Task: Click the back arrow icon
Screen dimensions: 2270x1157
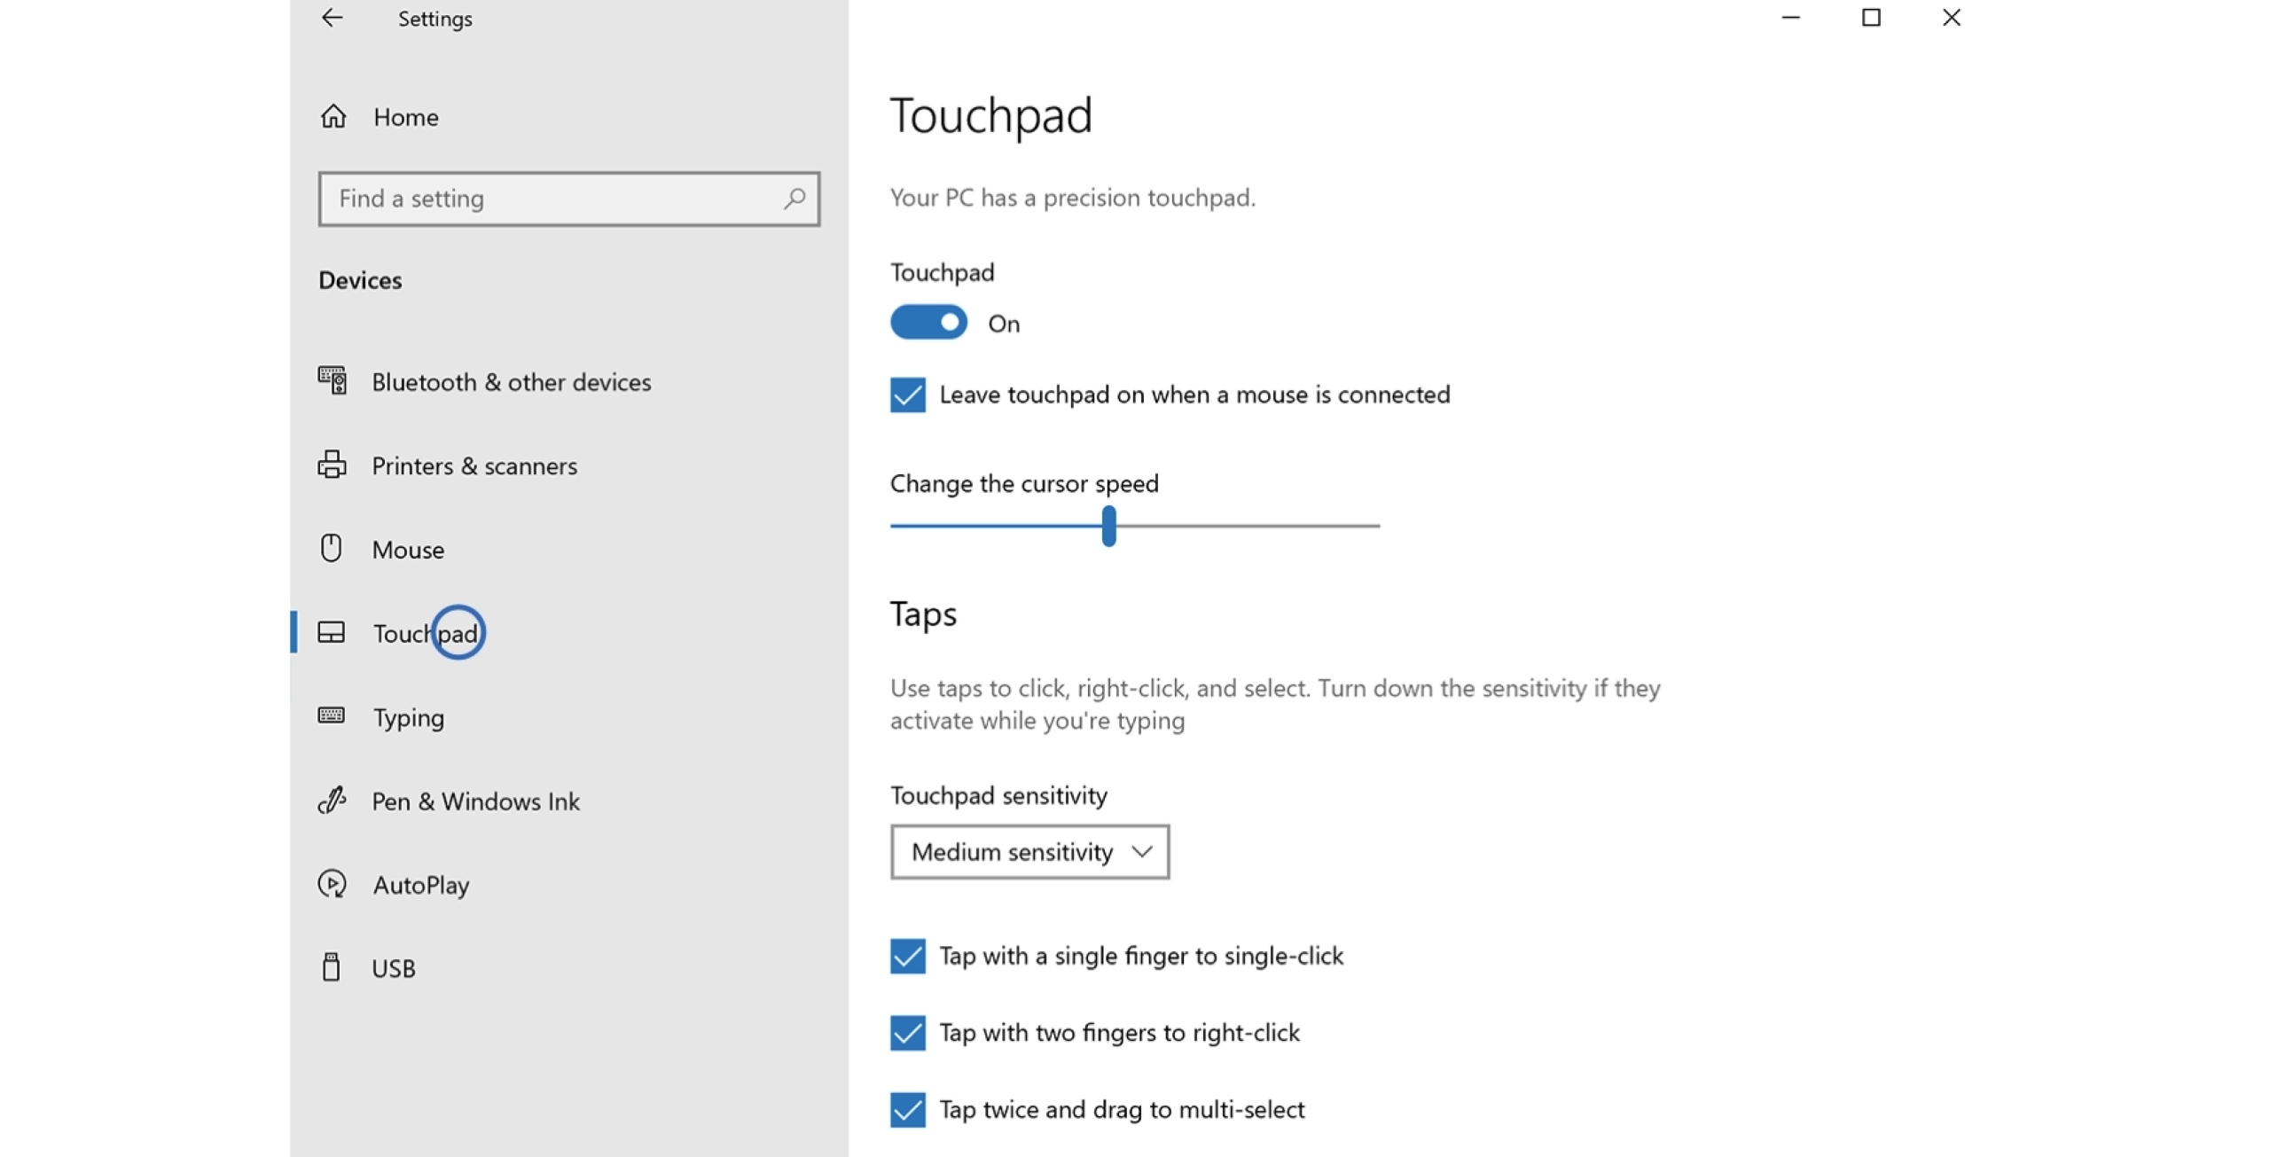Action: coord(332,18)
